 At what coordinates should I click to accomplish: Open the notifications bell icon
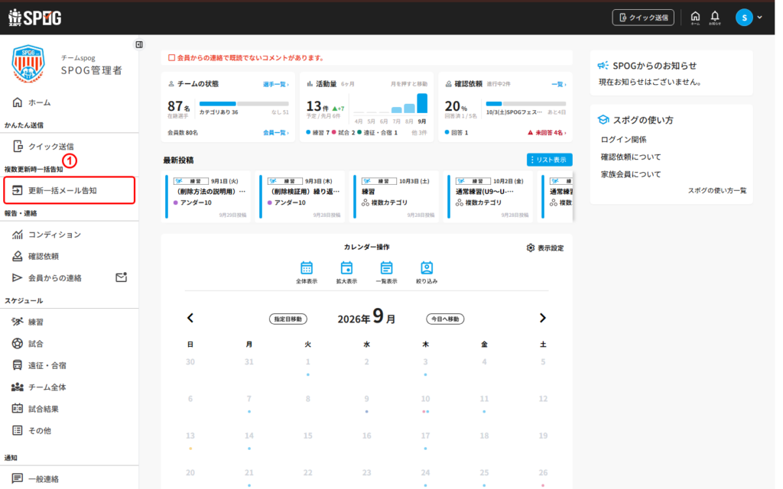[x=715, y=18]
